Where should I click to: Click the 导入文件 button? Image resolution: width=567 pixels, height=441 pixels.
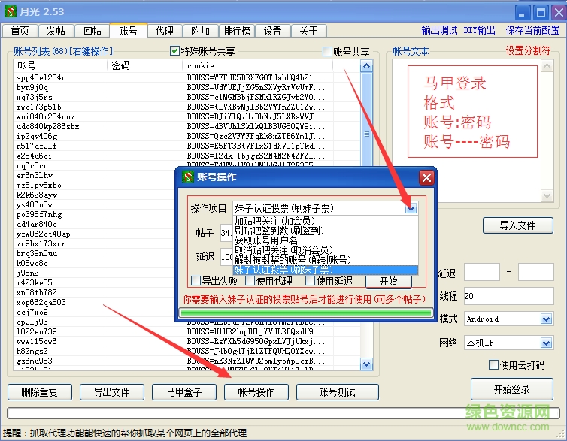(x=517, y=225)
